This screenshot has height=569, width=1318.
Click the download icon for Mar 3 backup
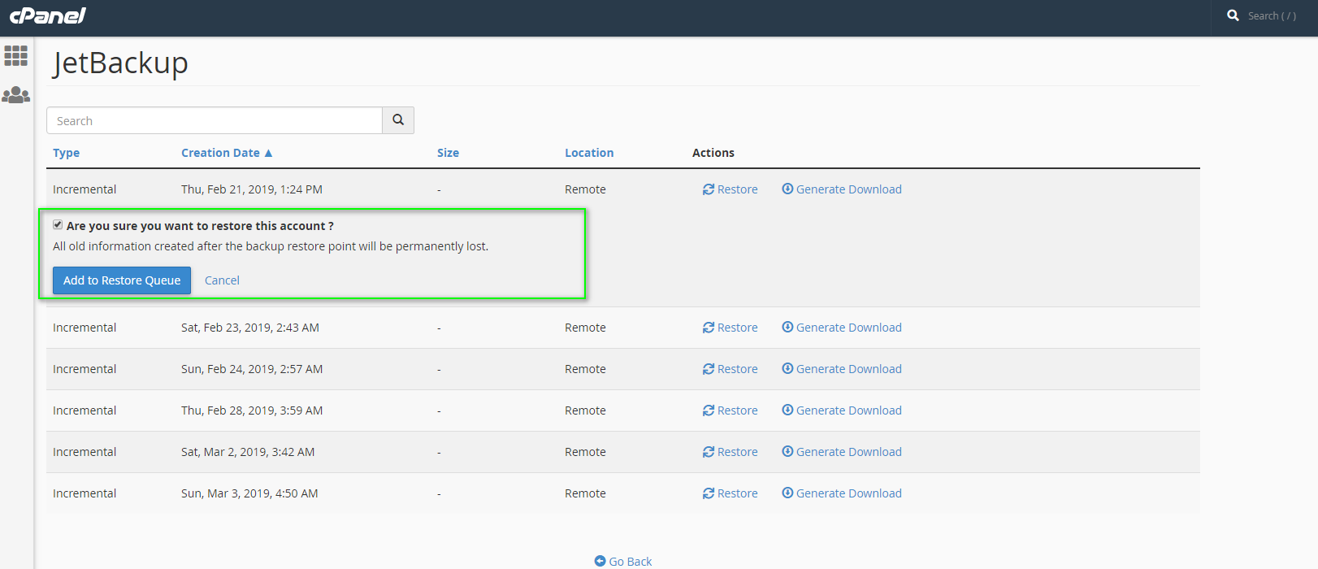point(787,493)
